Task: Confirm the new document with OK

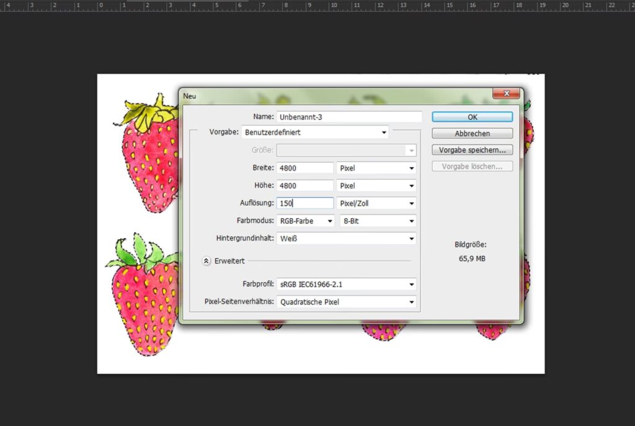Action: click(x=472, y=117)
